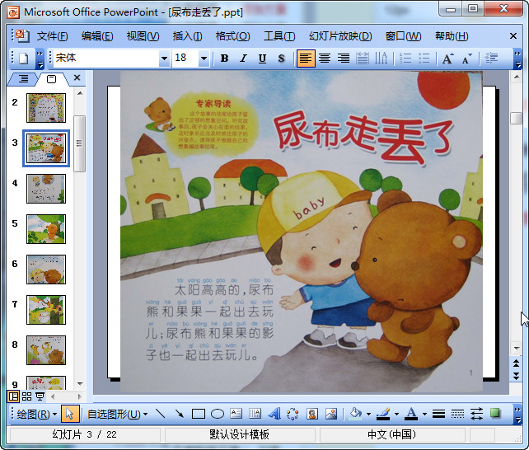Image resolution: width=529 pixels, height=450 pixels.
Task: Click font size field showing 18
Action: (x=185, y=59)
